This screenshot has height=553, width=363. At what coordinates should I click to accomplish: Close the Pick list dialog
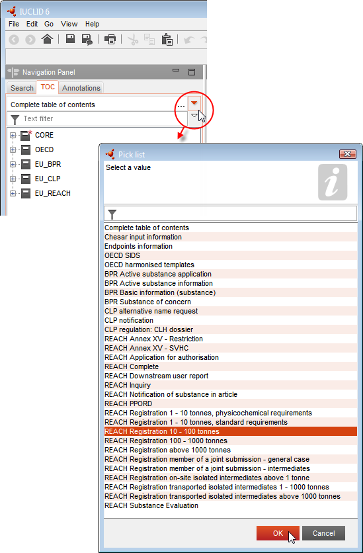pos(348,154)
